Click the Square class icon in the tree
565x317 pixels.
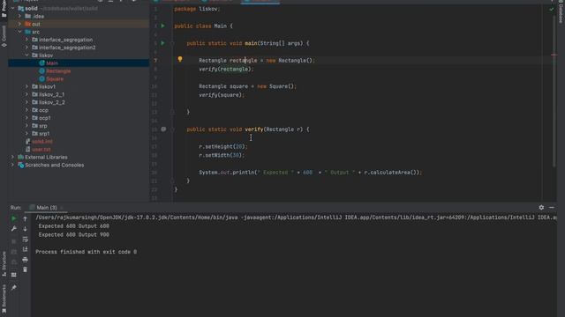(x=41, y=79)
